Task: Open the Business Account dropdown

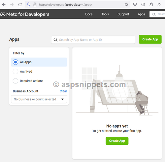Action: 39,99
